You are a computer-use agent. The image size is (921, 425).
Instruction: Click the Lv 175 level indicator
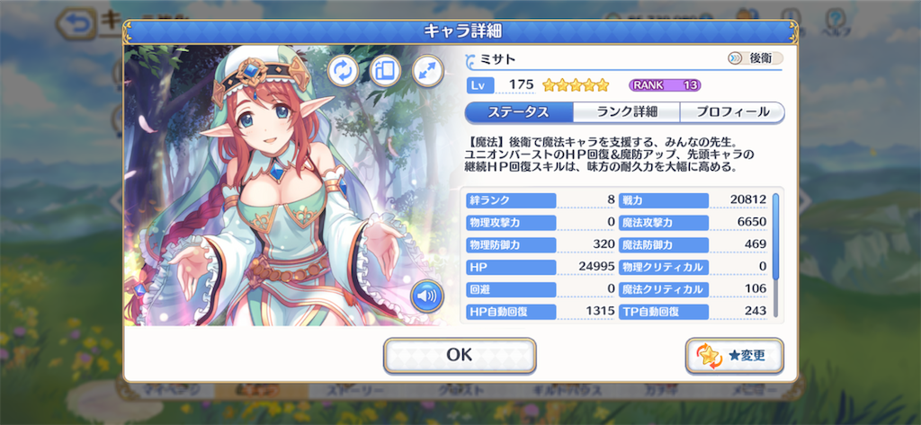click(x=501, y=85)
